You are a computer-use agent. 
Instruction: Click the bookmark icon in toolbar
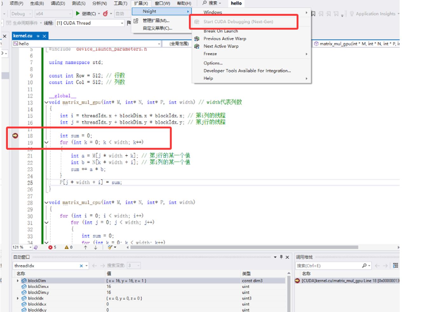pyautogui.click(x=313, y=14)
